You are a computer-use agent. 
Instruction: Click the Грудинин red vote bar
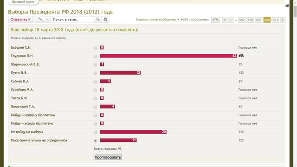click(168, 56)
